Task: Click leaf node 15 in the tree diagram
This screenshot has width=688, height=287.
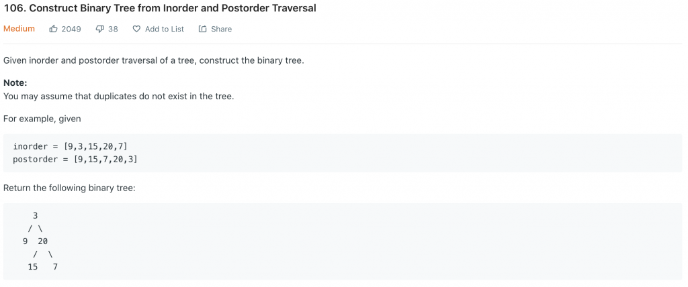Action: click(x=33, y=267)
